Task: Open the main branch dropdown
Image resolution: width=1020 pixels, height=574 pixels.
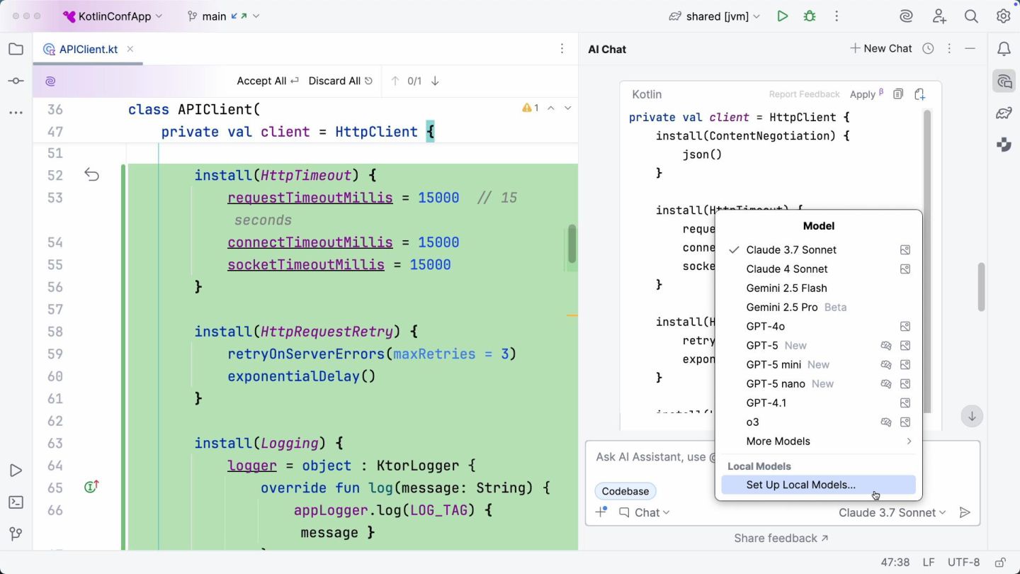Action: coord(222,16)
